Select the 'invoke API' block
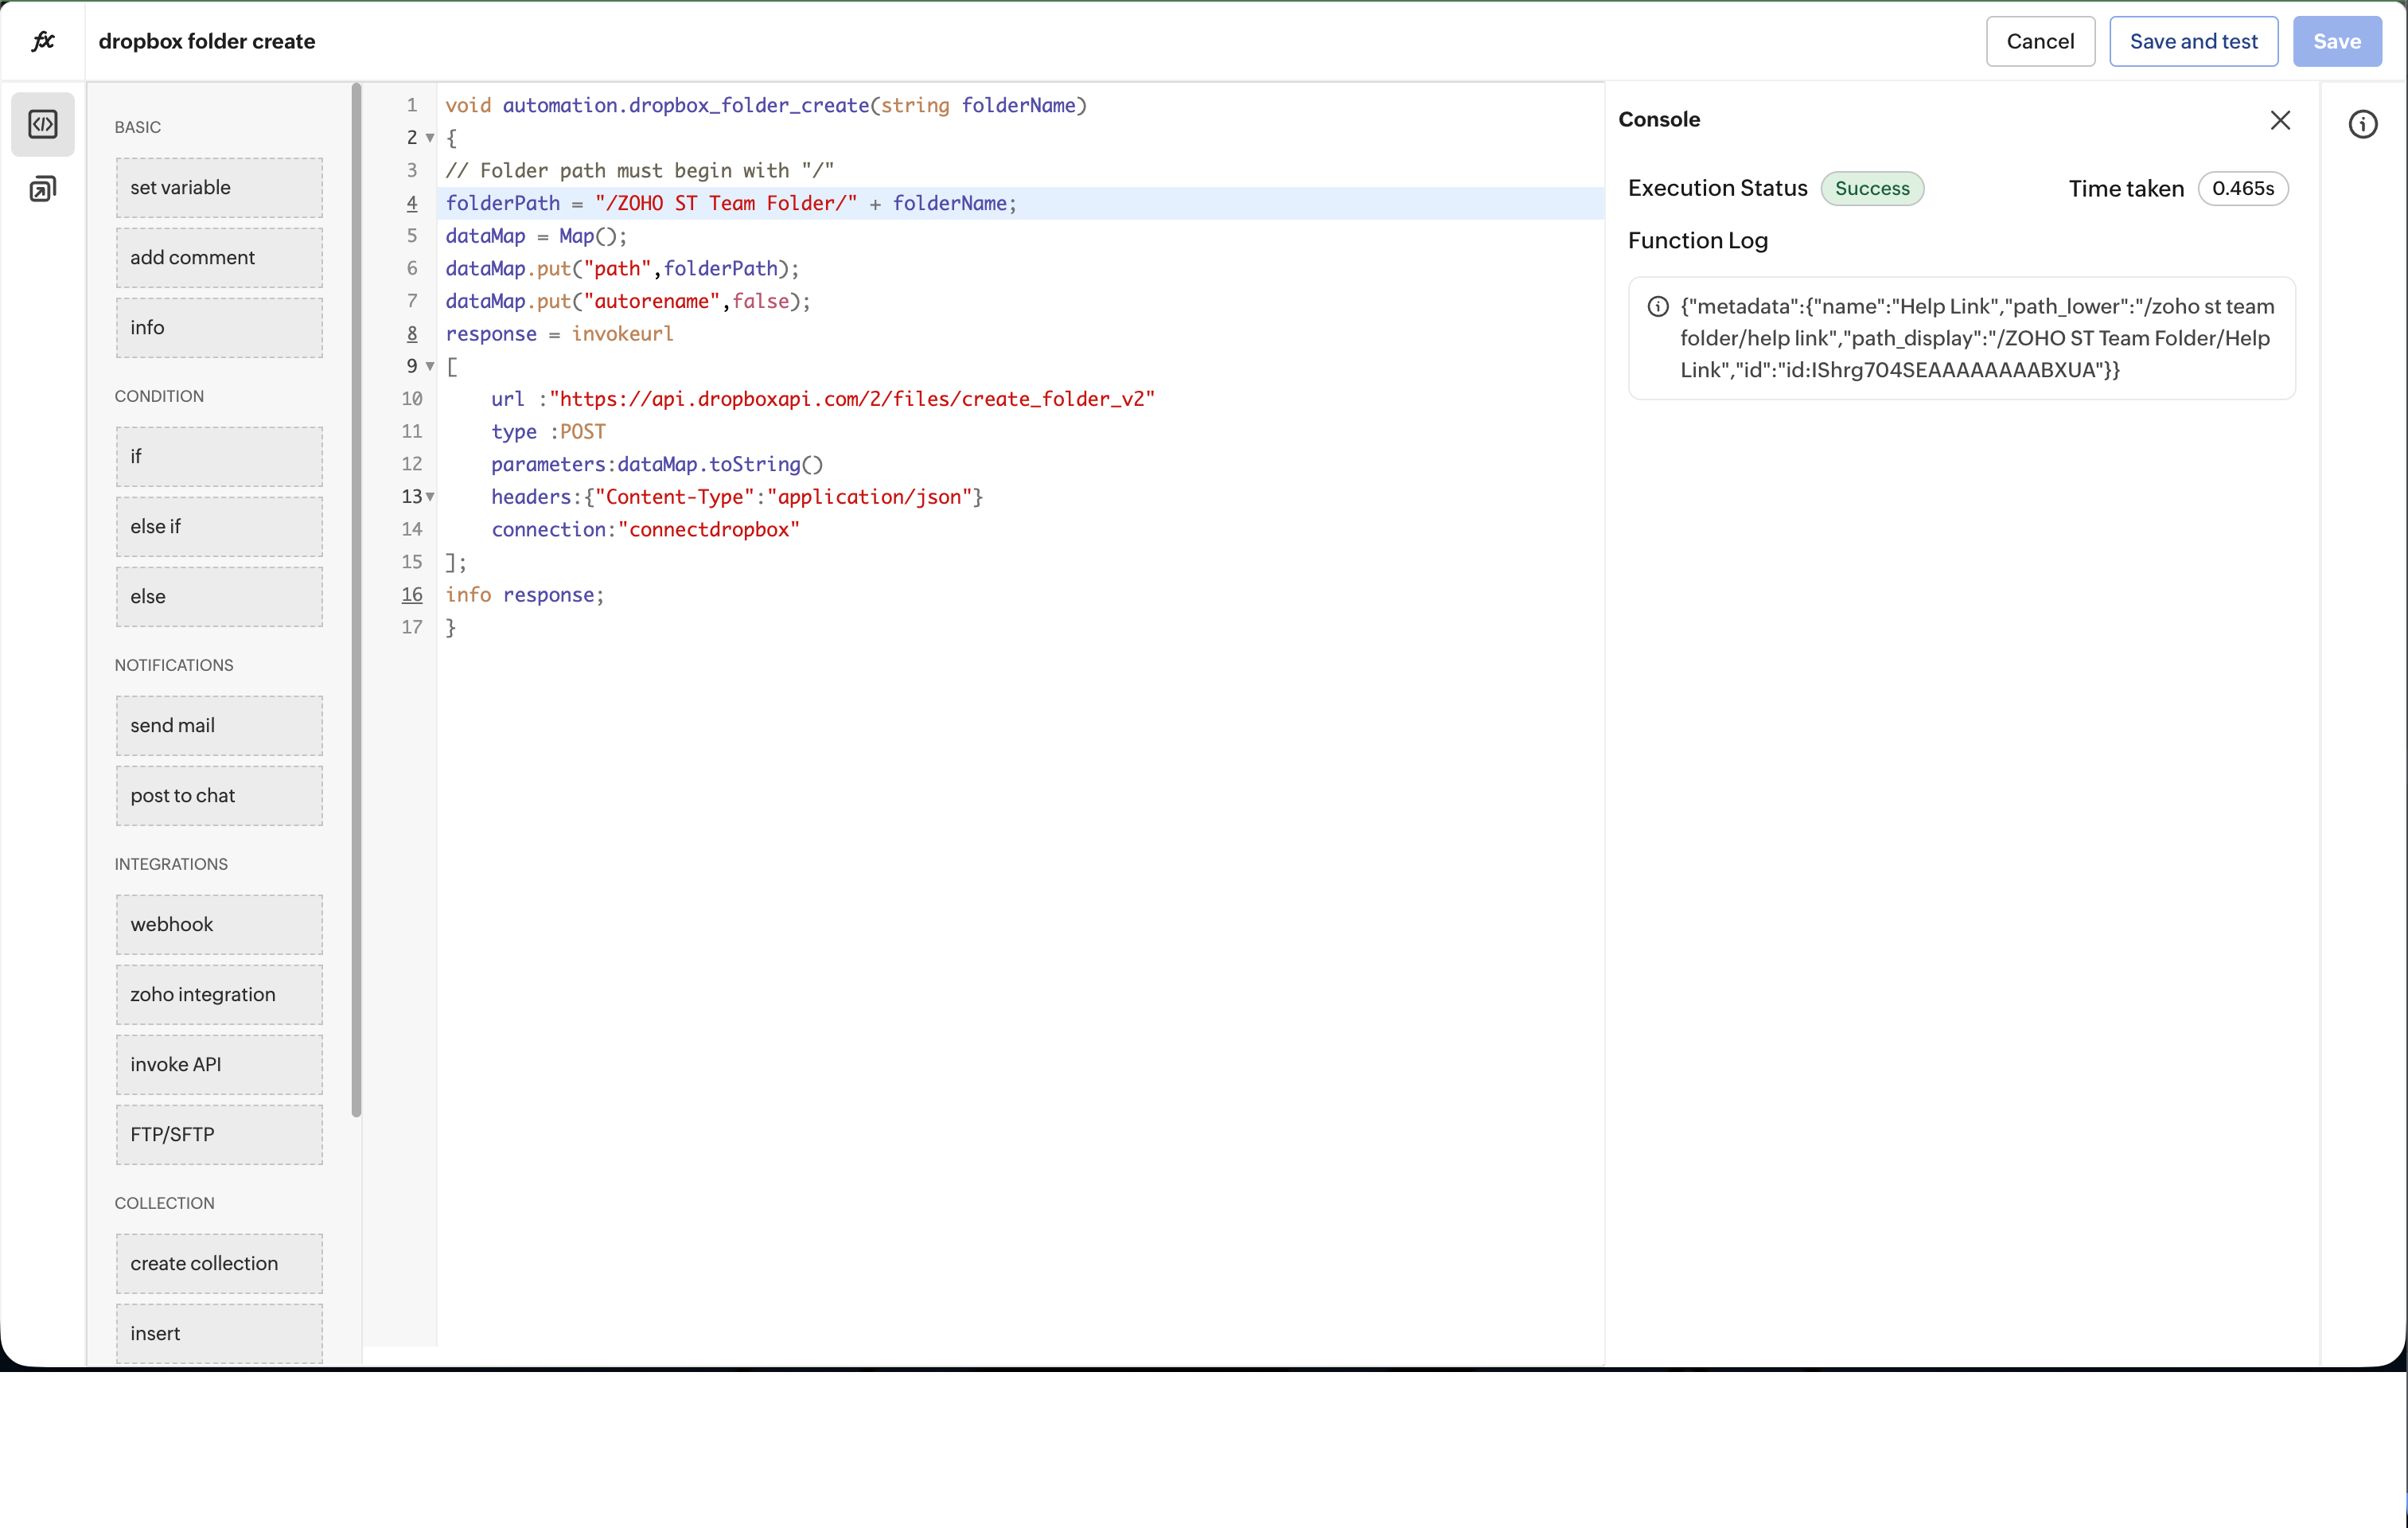The image size is (2408, 1528). pos(219,1064)
